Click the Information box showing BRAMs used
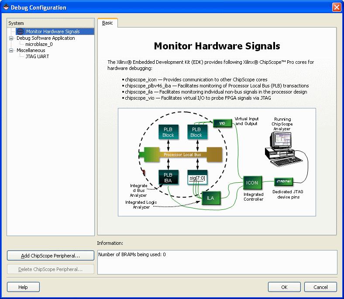Viewport: 344px width, 299px height. pos(217,262)
